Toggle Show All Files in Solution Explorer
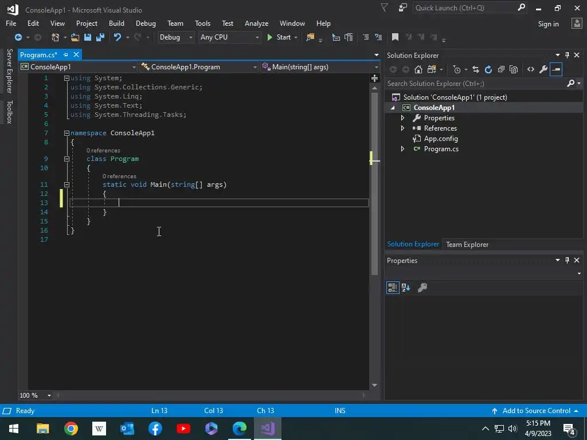The width and height of the screenshot is (587, 440). coord(514,69)
